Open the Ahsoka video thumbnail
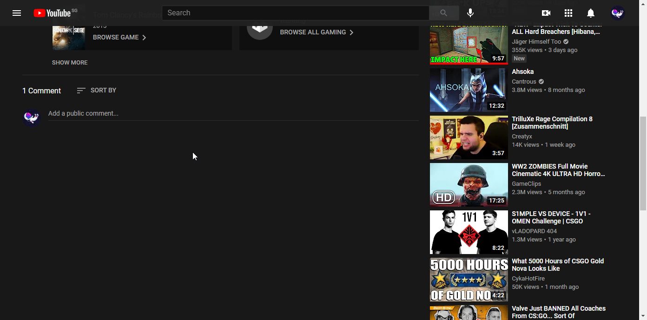This screenshot has width=647, height=320. (x=469, y=90)
